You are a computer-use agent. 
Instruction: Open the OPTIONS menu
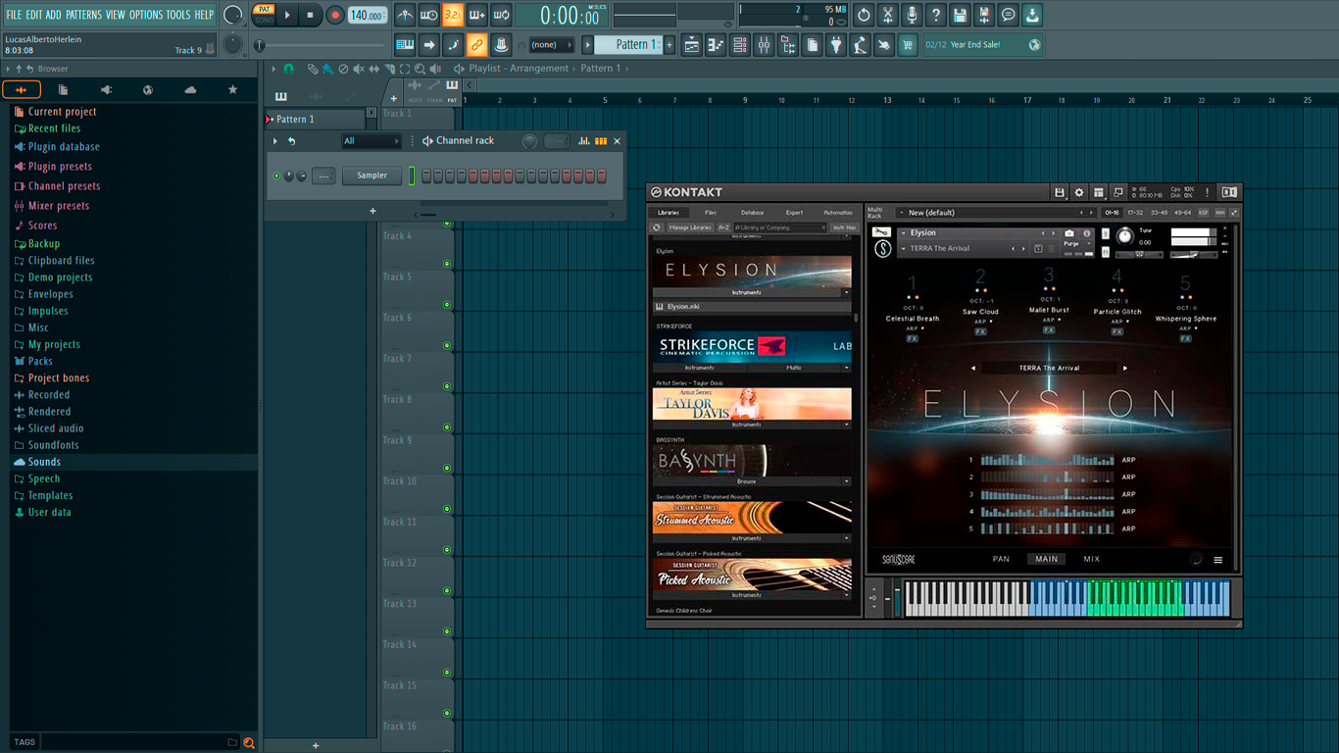click(145, 15)
